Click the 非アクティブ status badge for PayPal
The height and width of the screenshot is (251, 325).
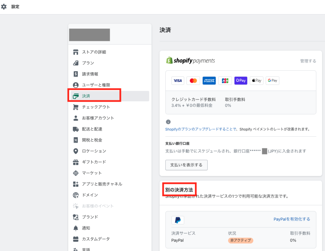[241, 241]
